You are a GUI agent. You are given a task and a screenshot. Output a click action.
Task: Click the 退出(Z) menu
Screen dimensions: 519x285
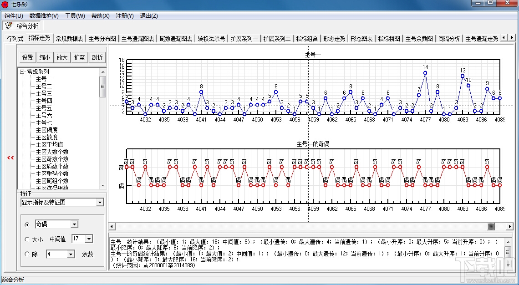coord(148,16)
